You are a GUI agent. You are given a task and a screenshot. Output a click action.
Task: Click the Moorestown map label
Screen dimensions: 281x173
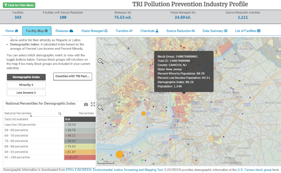[x=252, y=84]
